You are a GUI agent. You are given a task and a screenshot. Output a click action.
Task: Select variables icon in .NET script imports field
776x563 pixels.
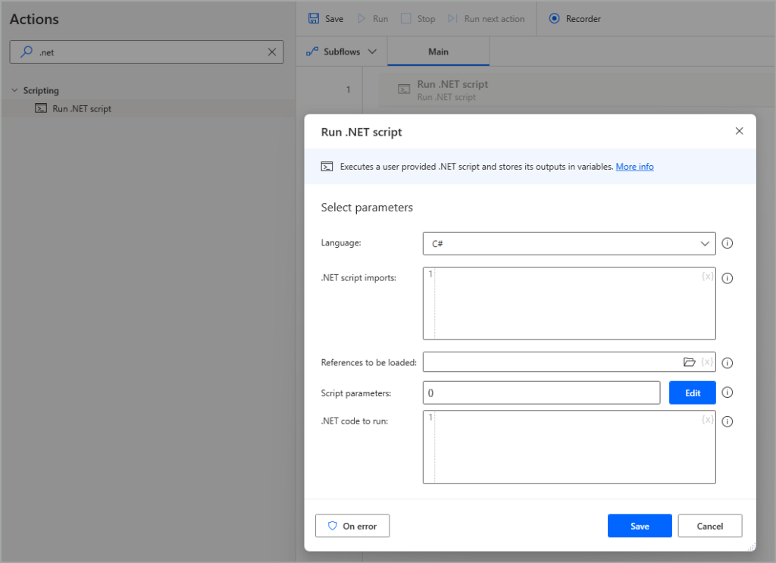pyautogui.click(x=708, y=277)
